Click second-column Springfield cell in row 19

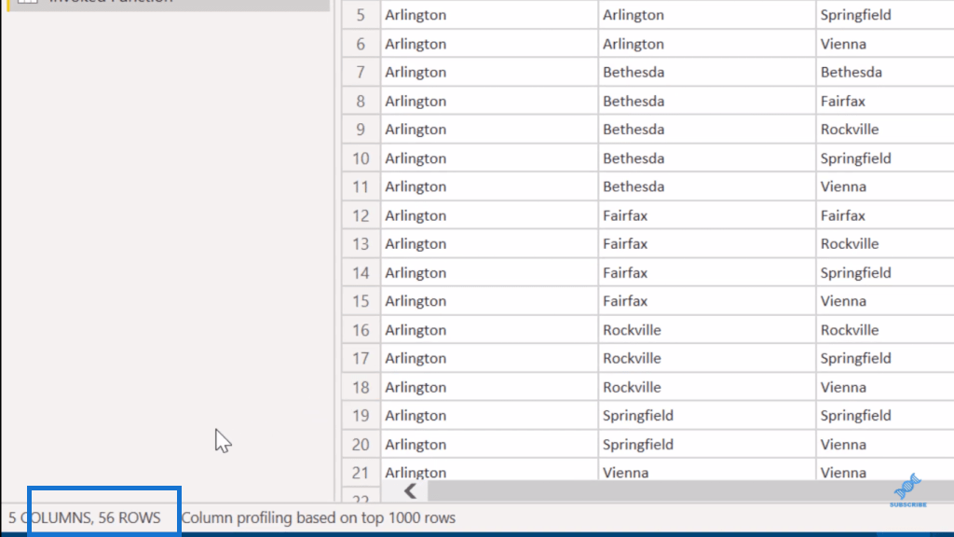tap(707, 415)
